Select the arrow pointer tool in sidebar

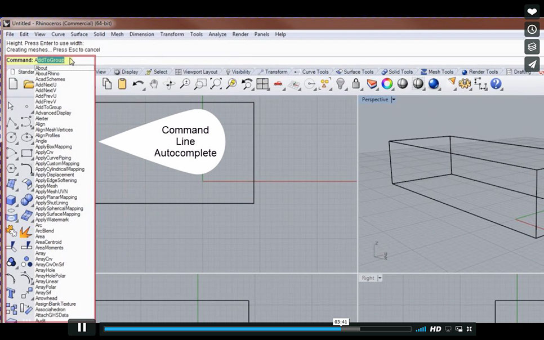click(11, 106)
